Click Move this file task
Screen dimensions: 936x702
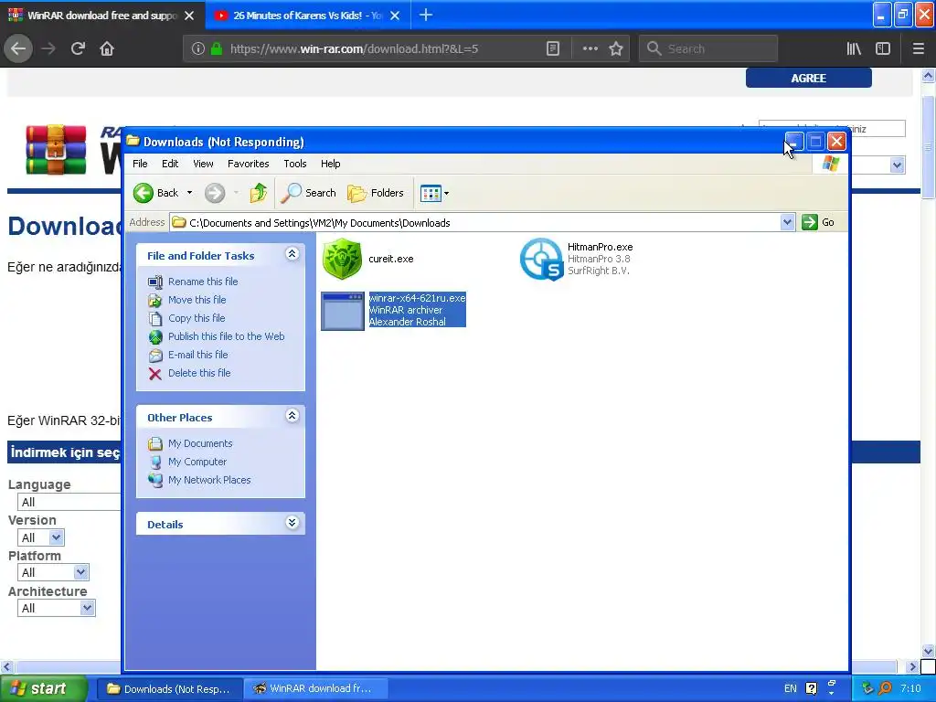tap(197, 300)
